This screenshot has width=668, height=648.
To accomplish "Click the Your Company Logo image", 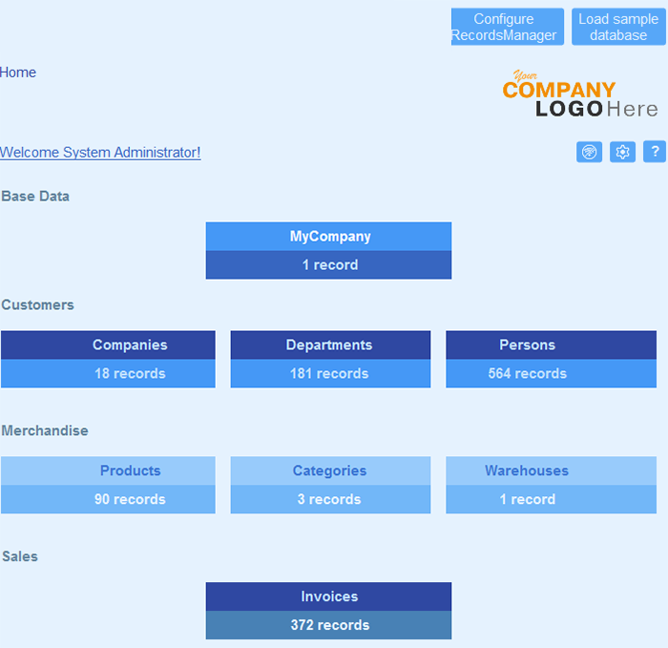I will point(580,95).
